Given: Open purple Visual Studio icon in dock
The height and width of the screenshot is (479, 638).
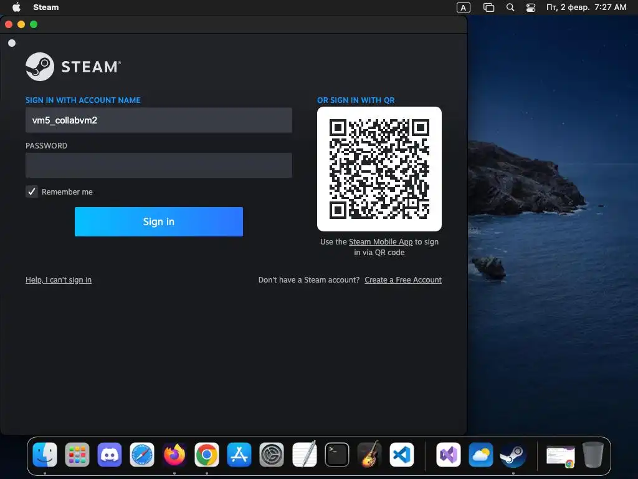Looking at the screenshot, I should tap(449, 455).
